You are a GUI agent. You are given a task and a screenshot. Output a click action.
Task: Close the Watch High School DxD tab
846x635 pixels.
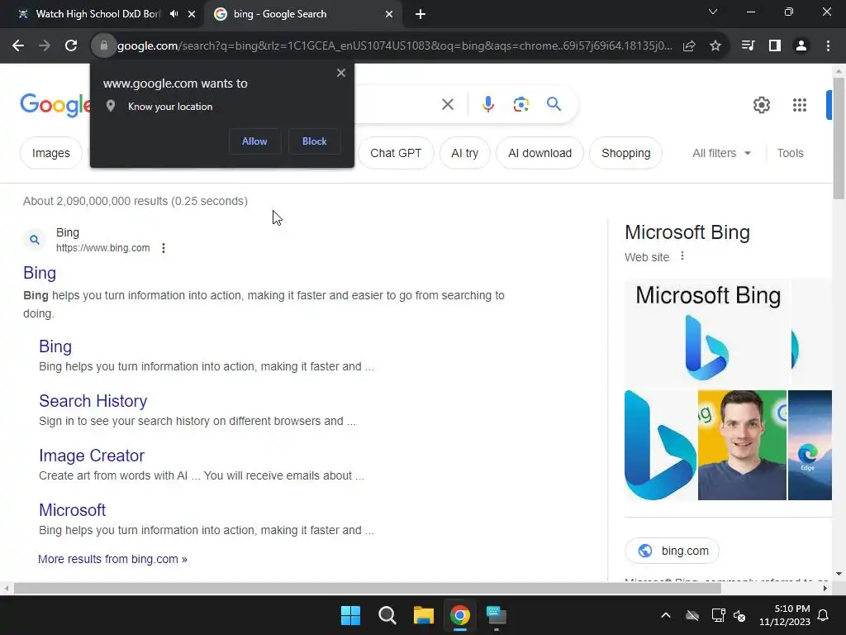click(192, 14)
